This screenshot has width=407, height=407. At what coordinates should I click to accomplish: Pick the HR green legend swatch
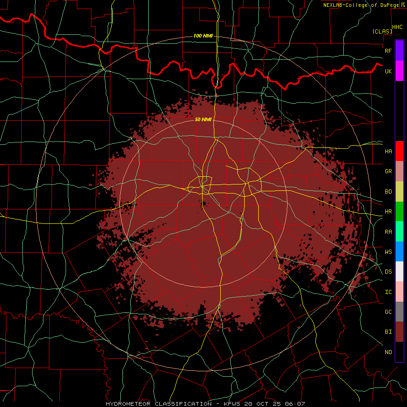(399, 211)
